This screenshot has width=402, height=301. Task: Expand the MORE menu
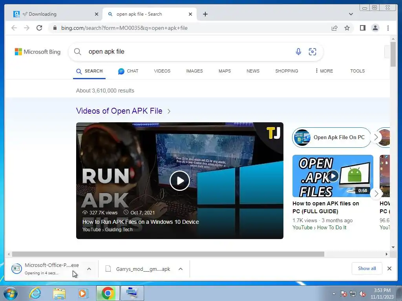324,71
